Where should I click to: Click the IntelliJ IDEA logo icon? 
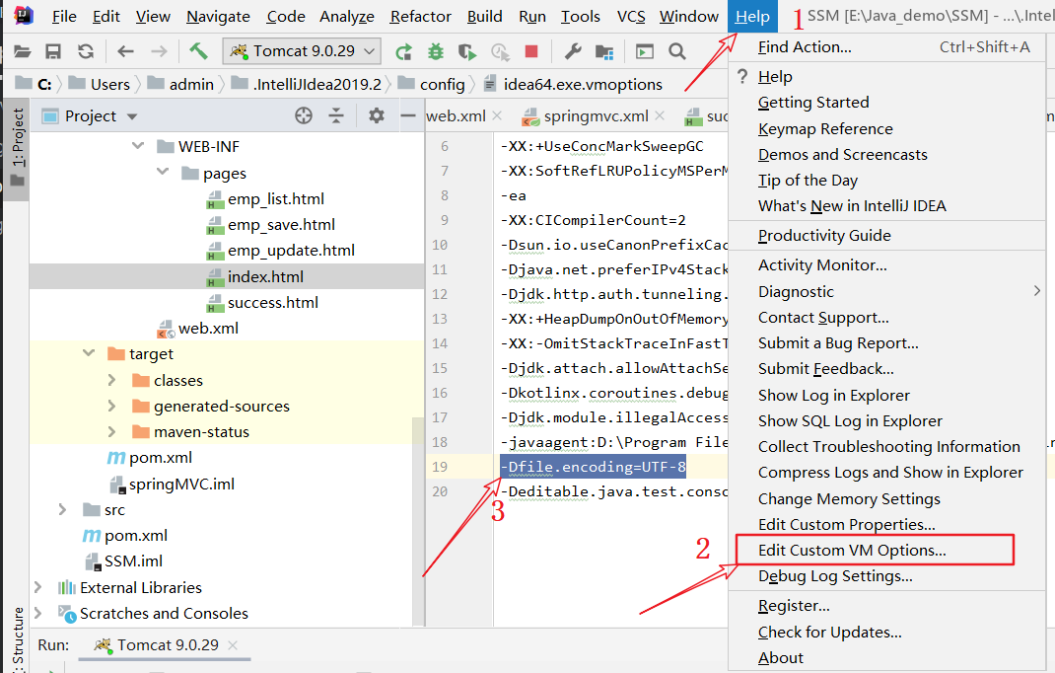pos(24,15)
